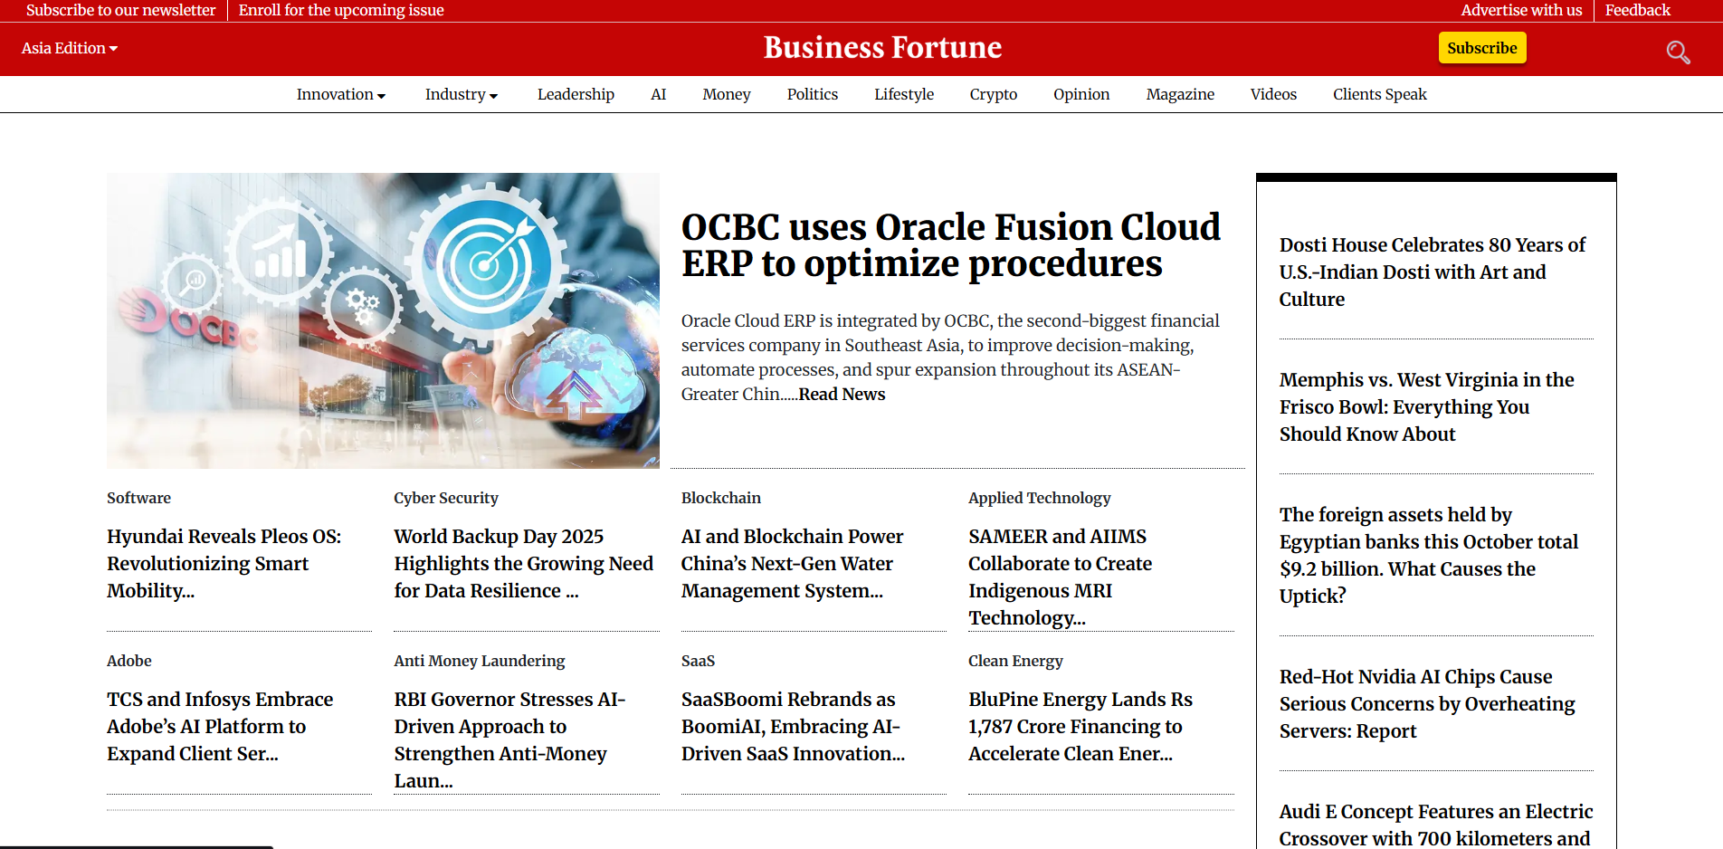The width and height of the screenshot is (1723, 849).
Task: Open BluPine Energy financing article
Action: [1080, 726]
